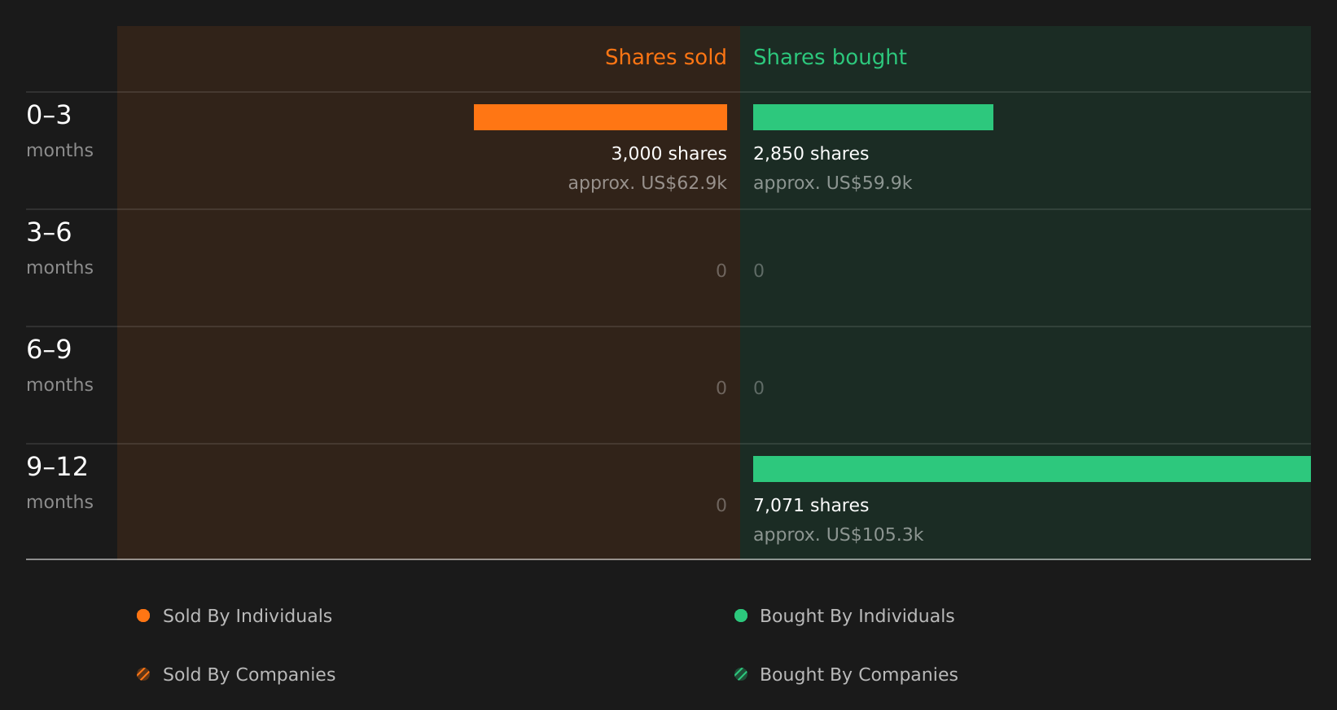Click the bought zero in 3–6 months row
Viewport: 1337px width, 710px height.
(x=759, y=271)
